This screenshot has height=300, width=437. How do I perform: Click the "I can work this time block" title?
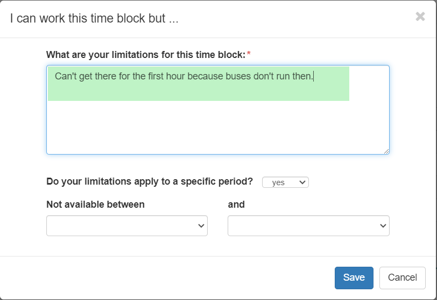(94, 18)
